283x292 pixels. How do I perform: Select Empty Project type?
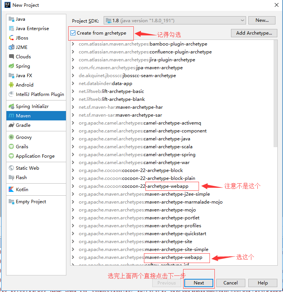36,201
